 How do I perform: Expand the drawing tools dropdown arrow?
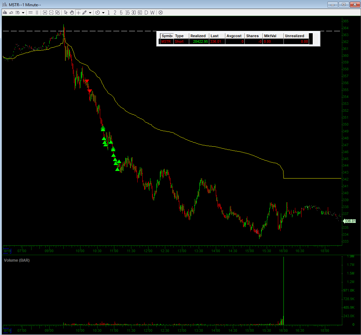(90, 13)
